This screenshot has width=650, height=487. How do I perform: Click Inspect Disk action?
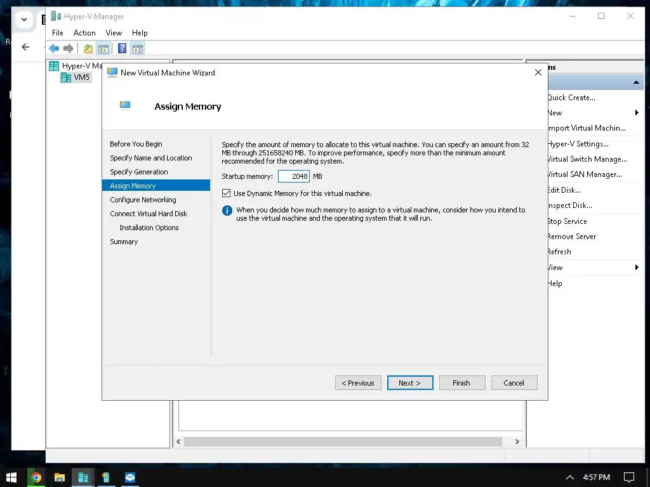coord(570,205)
